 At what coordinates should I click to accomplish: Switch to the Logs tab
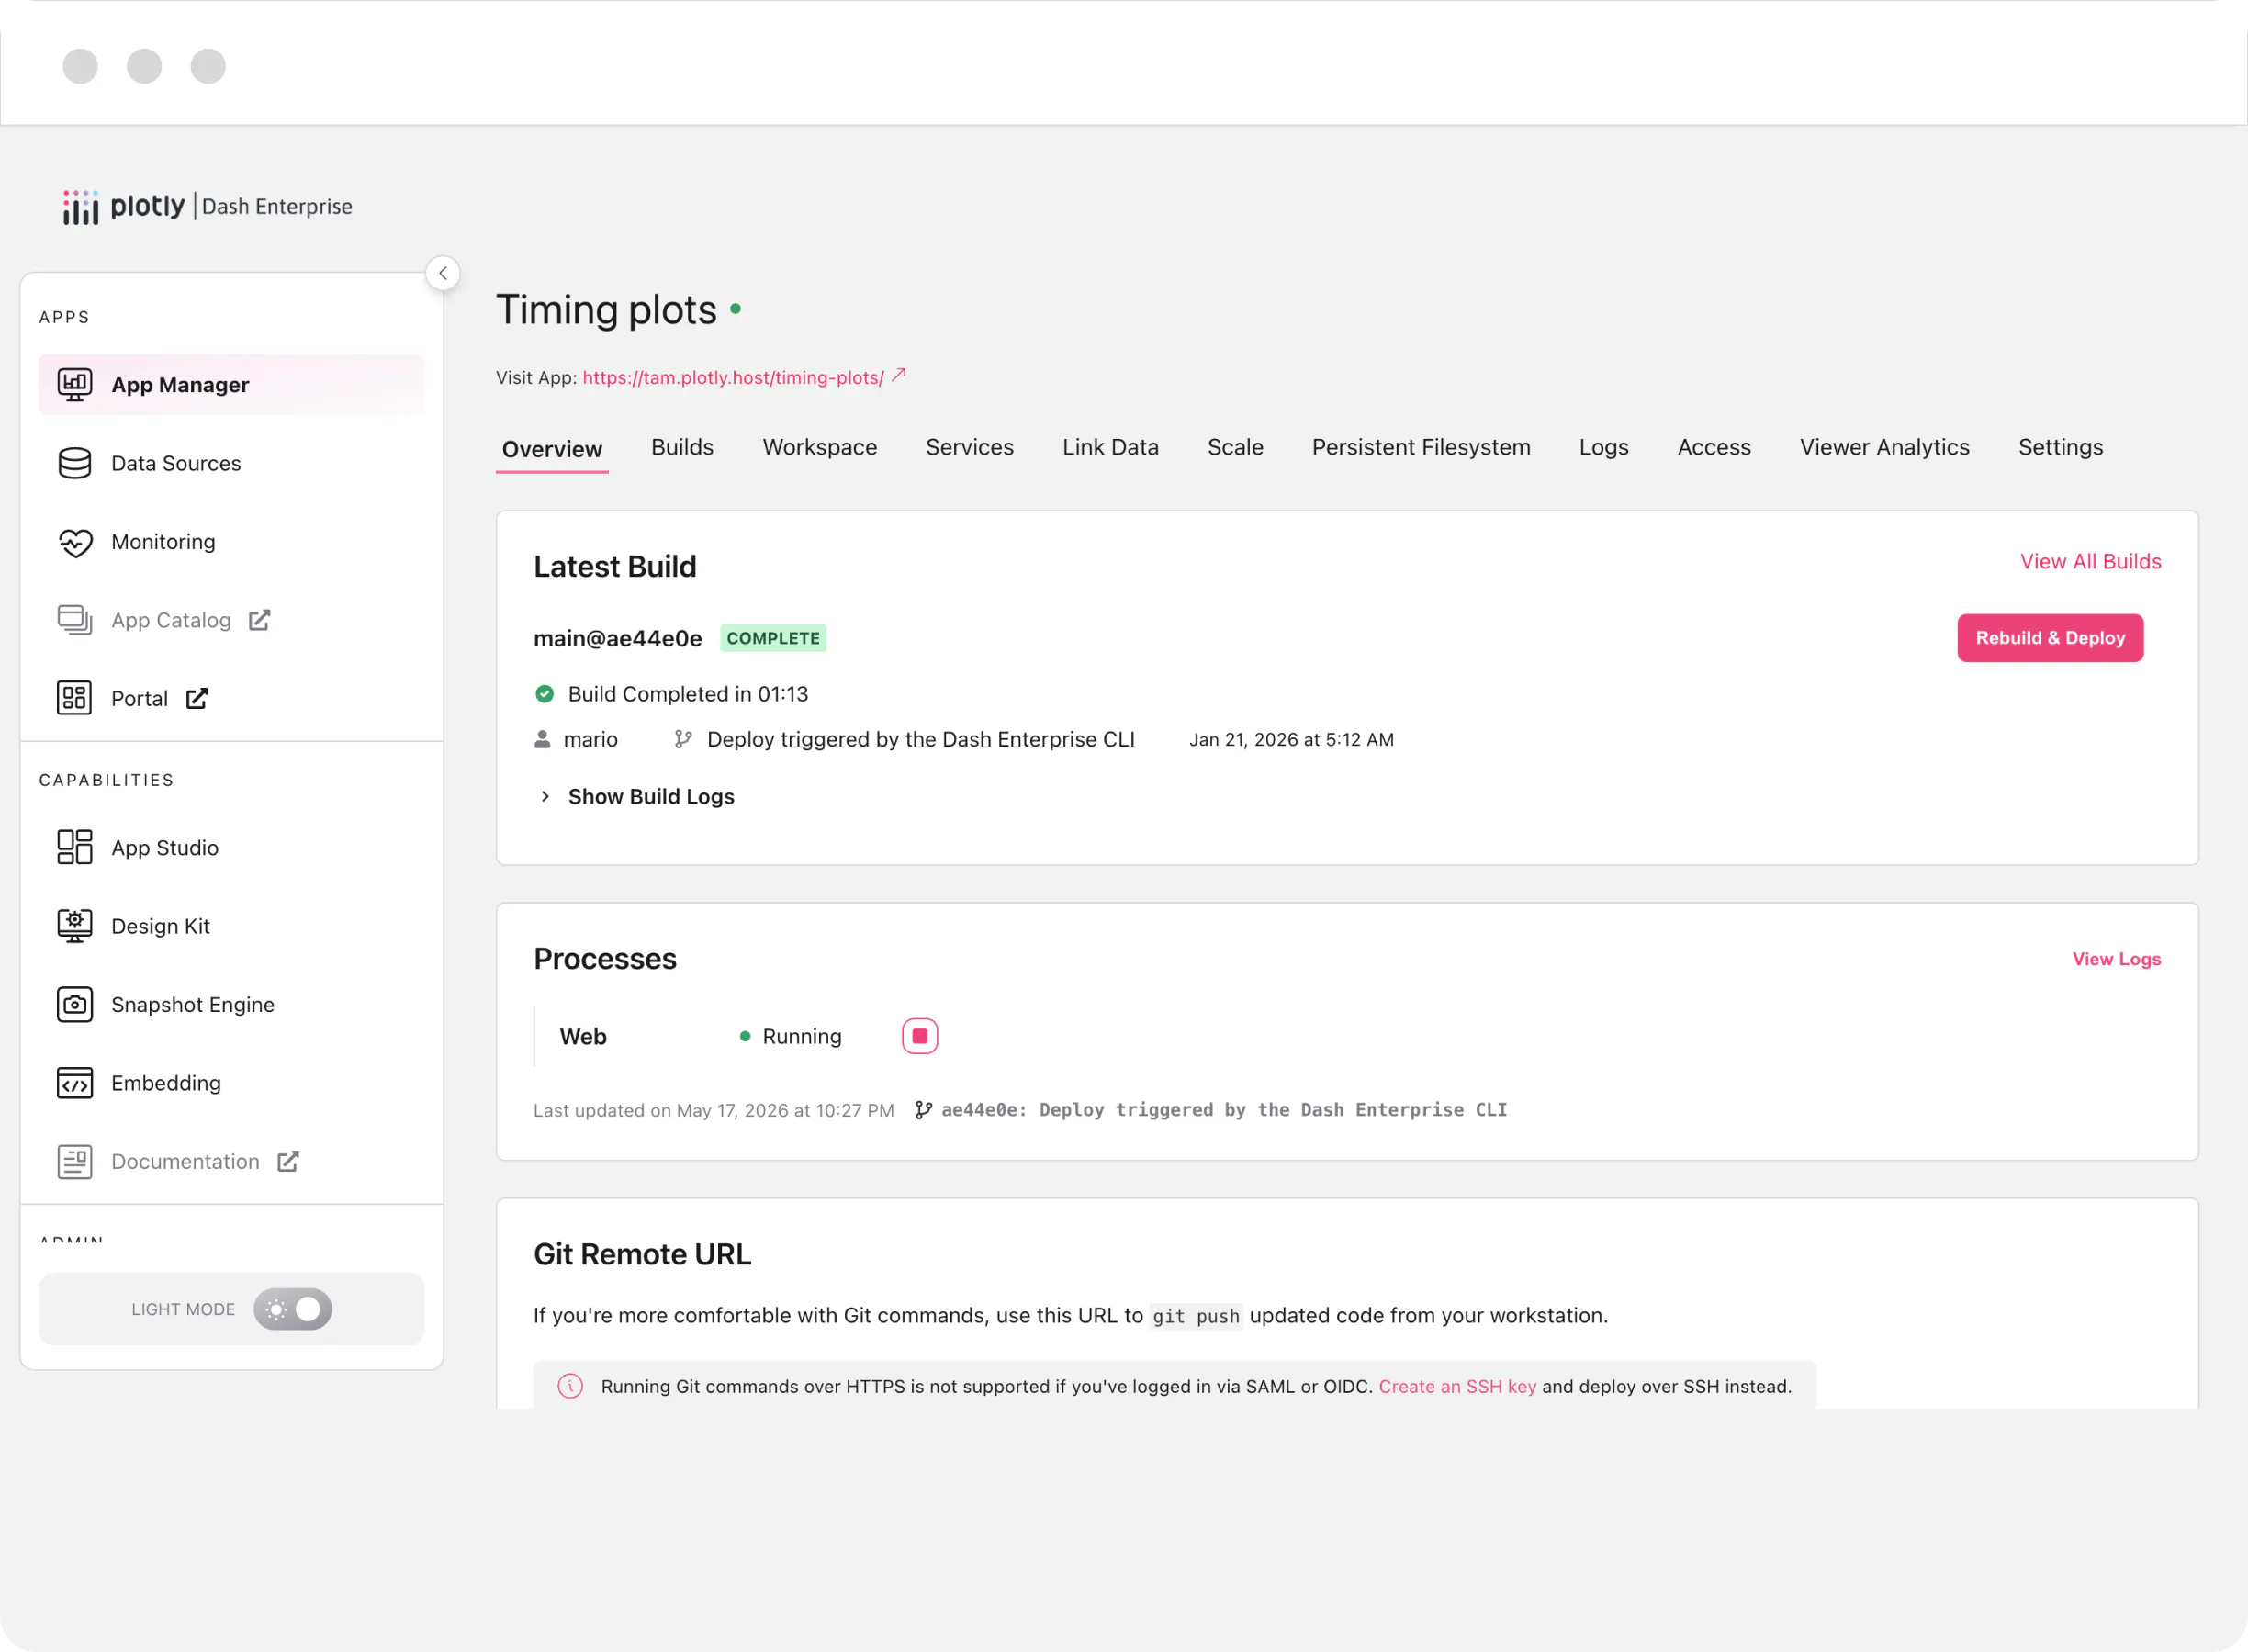click(x=1604, y=447)
